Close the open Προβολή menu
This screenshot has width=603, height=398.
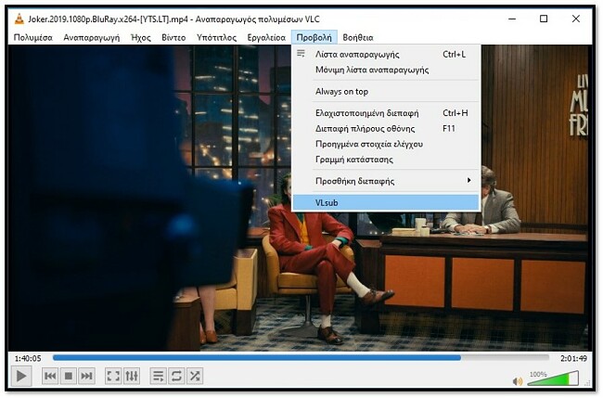(314, 38)
